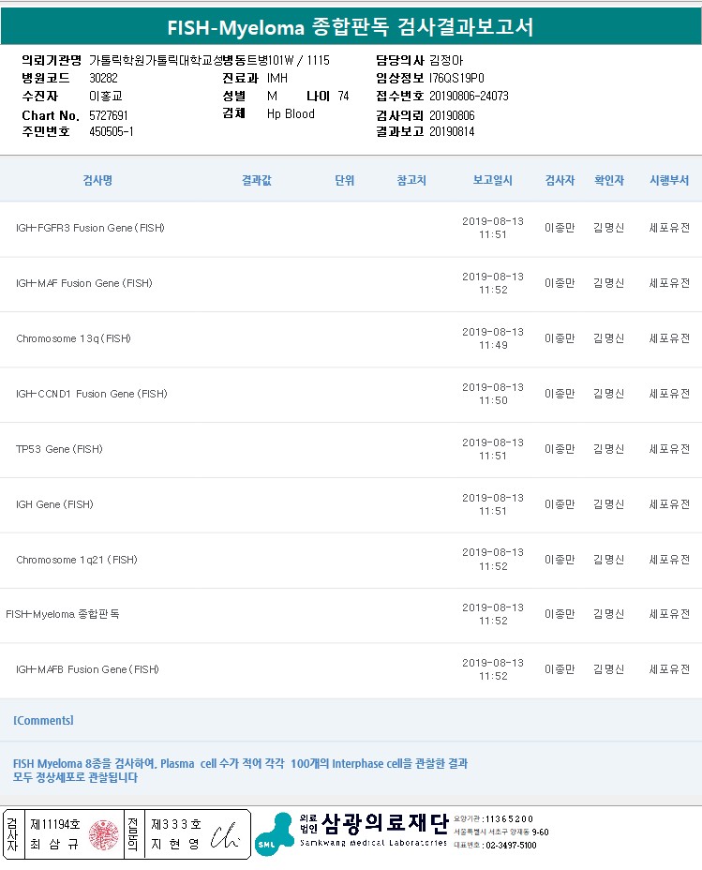Viewport: 702px width, 870px height.
Task: Click the IGH-MAFB Fusion Gene (FISH) test
Action: [87, 669]
